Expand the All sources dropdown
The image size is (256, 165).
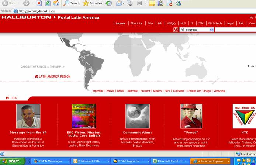(211, 30)
